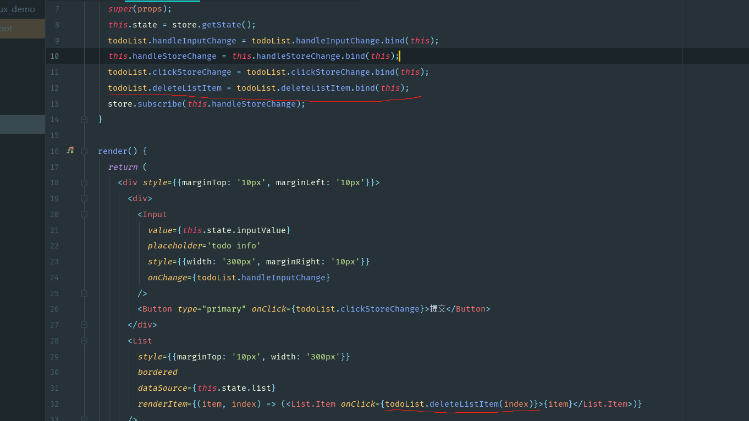Click the override gutter icon beside render()
Viewport: 749px width, 421px height.
tap(70, 151)
